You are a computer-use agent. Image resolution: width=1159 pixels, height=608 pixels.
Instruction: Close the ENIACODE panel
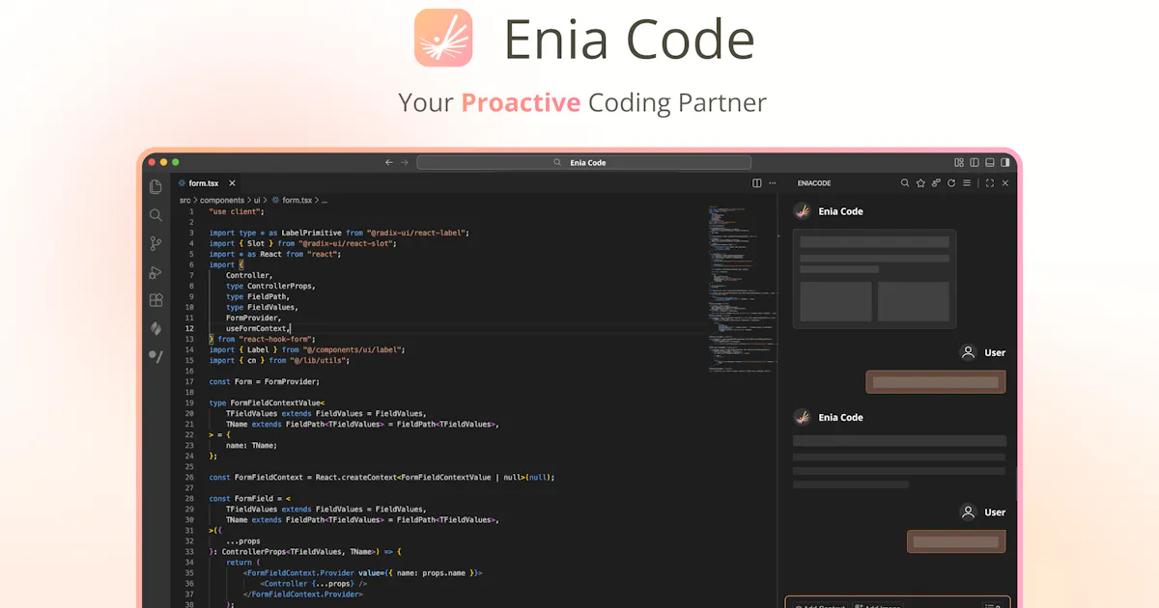pyautogui.click(x=1005, y=183)
